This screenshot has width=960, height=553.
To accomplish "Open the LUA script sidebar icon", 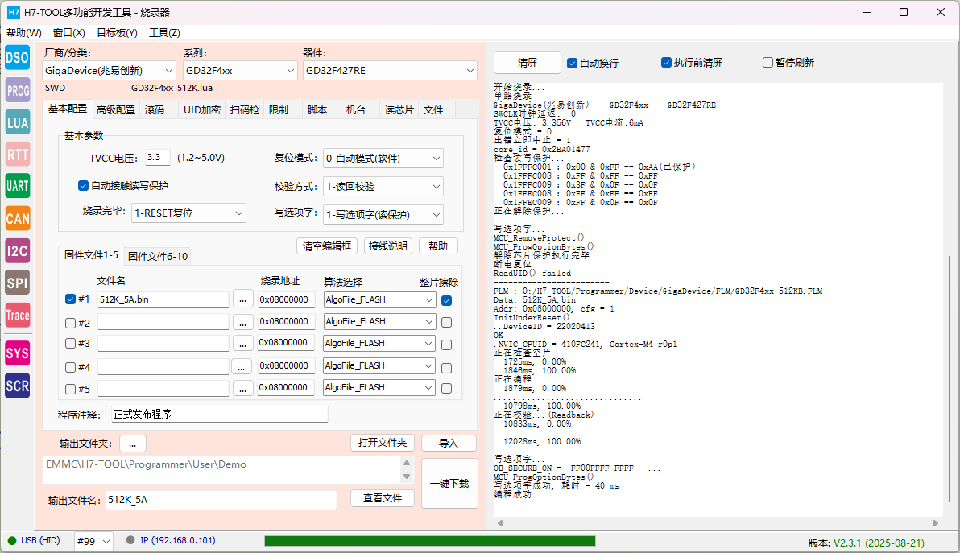I will [x=18, y=122].
